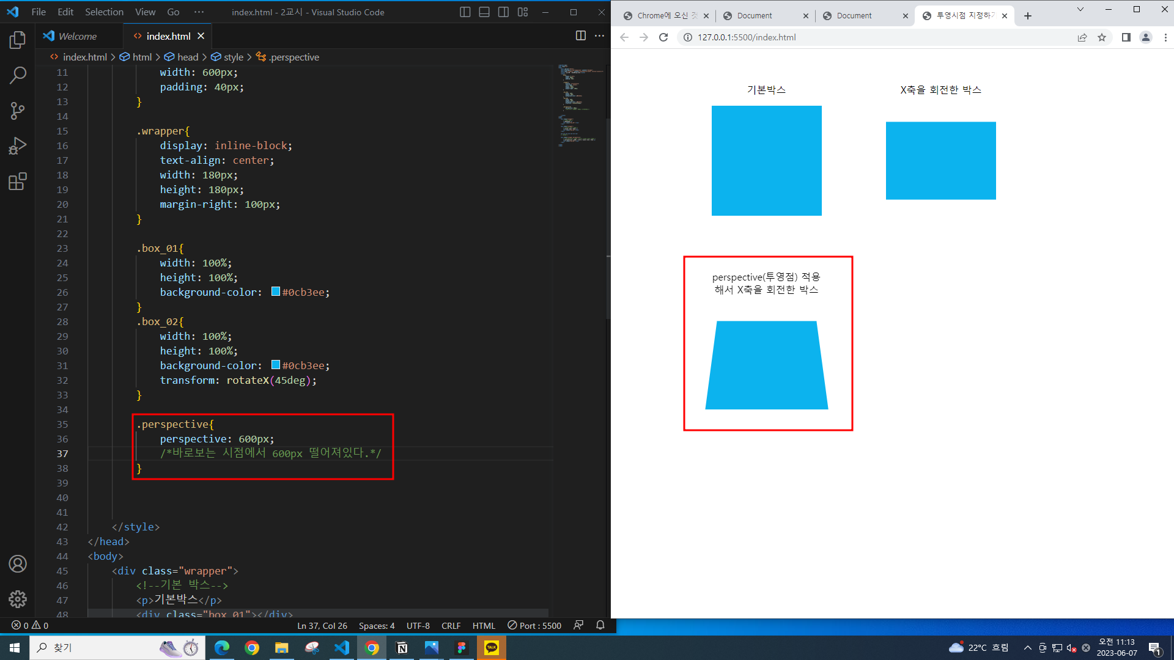Switch to the Welcome editor tab
The width and height of the screenshot is (1174, 660).
click(x=78, y=36)
